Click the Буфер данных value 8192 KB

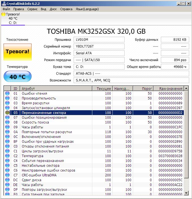click(175, 40)
